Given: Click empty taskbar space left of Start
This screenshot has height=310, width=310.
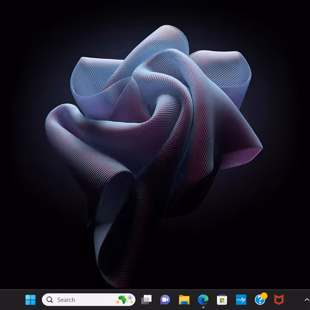Looking at the screenshot, I should [11, 299].
